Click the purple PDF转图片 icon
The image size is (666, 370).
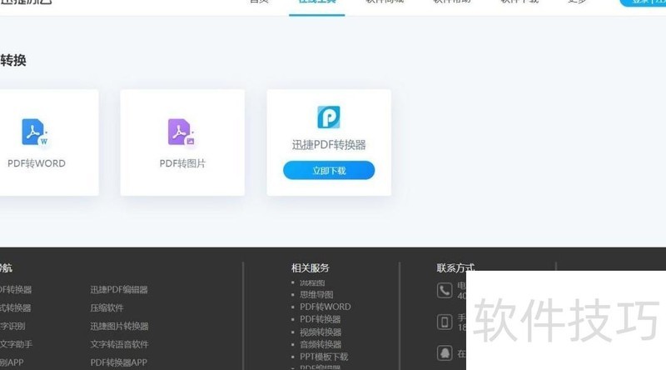181,132
